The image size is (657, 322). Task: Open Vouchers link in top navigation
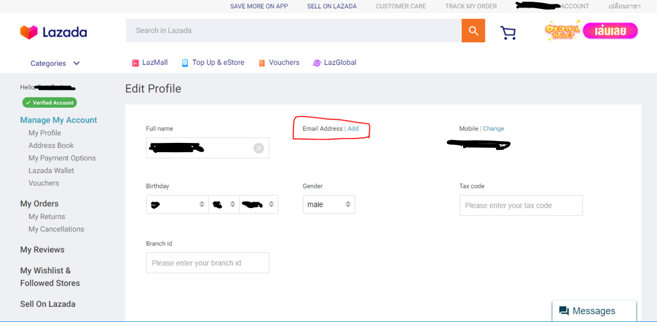click(x=284, y=62)
